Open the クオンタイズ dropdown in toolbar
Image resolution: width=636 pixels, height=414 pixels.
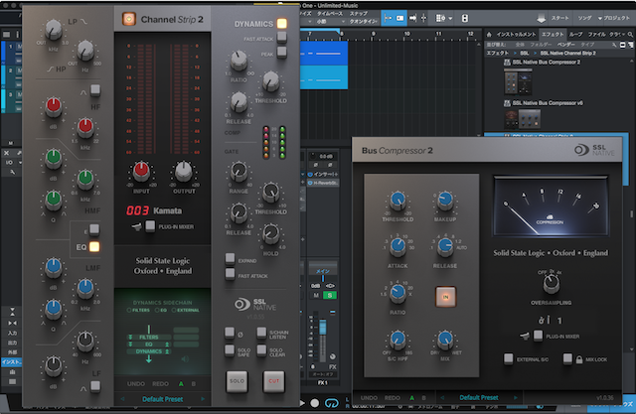tap(364, 22)
